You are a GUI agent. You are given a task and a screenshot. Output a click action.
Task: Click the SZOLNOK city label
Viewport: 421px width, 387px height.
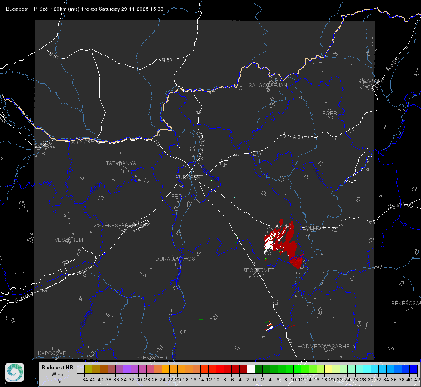click(x=312, y=228)
